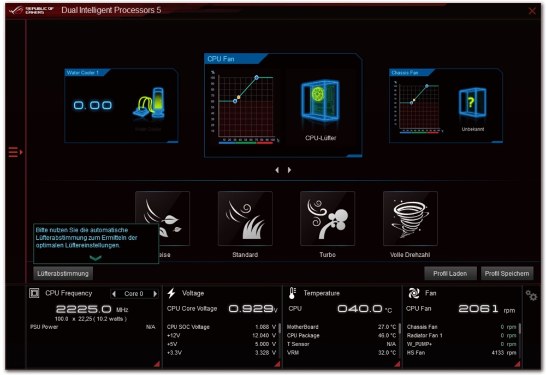The width and height of the screenshot is (546, 375).
Task: Show previous fan with left carousel arrow
Action: point(277,170)
